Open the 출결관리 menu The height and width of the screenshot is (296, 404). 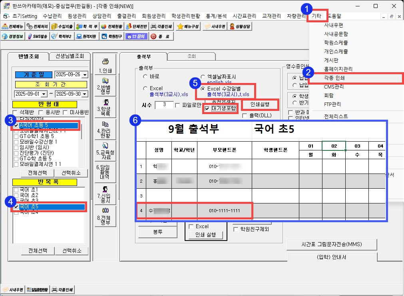pos(127,16)
